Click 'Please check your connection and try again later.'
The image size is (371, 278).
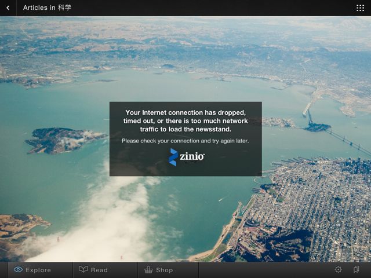click(x=185, y=141)
